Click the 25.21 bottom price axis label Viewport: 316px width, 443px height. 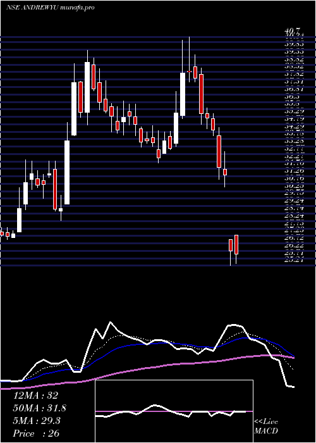(295, 261)
